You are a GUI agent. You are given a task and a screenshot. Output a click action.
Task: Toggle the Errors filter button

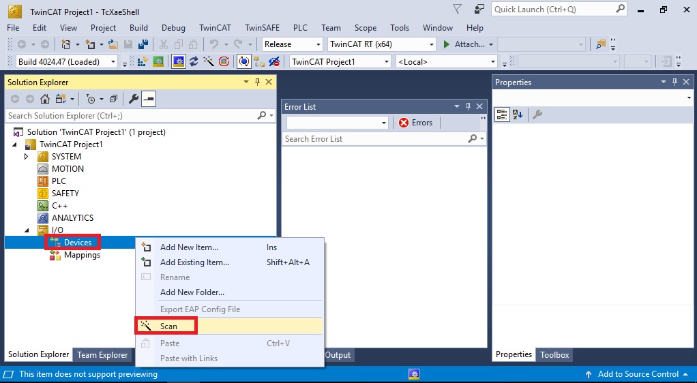tap(416, 123)
